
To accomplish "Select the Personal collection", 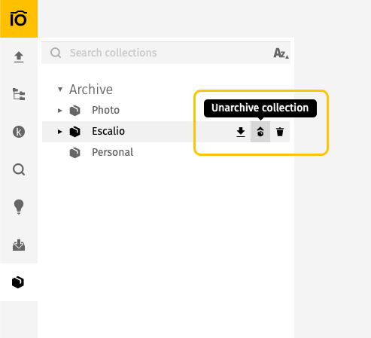I will pos(112,152).
